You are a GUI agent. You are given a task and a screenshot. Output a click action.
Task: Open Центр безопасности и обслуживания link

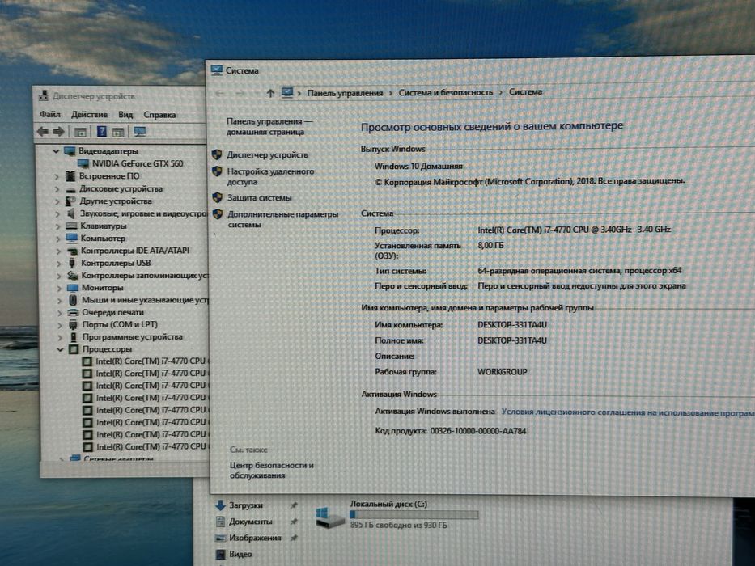coord(272,471)
